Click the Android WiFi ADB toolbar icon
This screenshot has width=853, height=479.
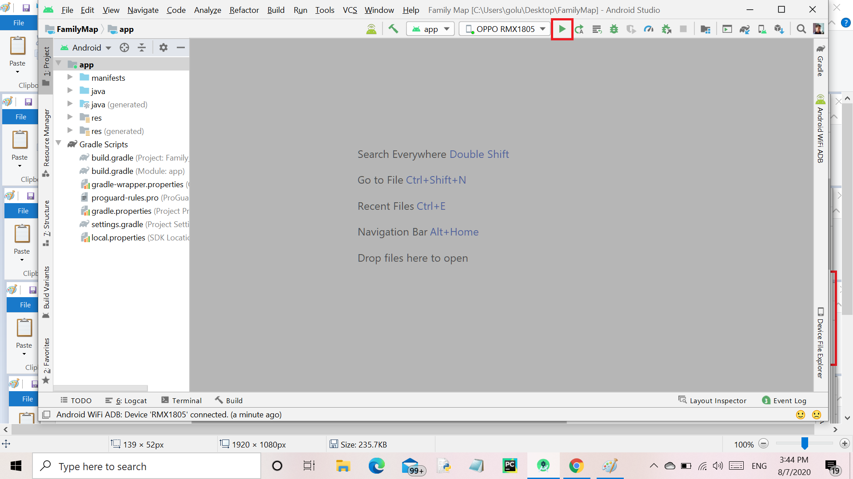point(371,29)
